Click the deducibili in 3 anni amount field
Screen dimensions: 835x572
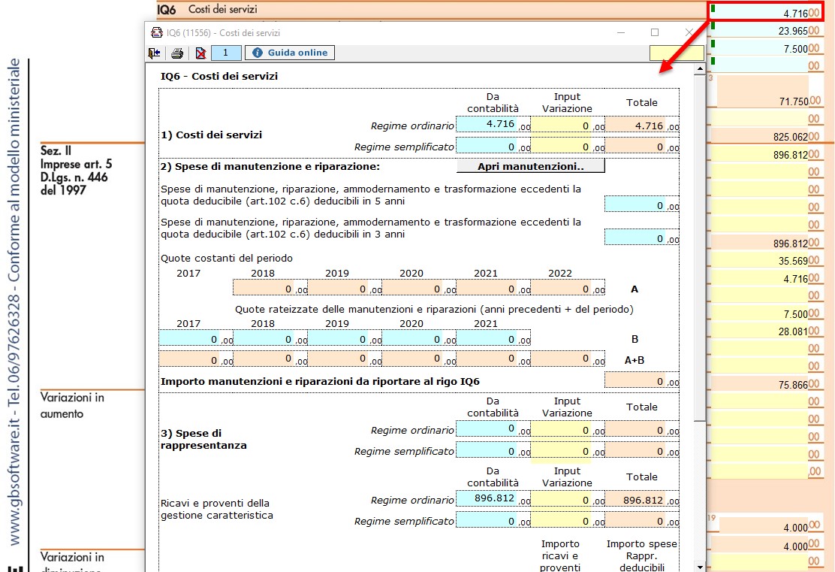642,238
